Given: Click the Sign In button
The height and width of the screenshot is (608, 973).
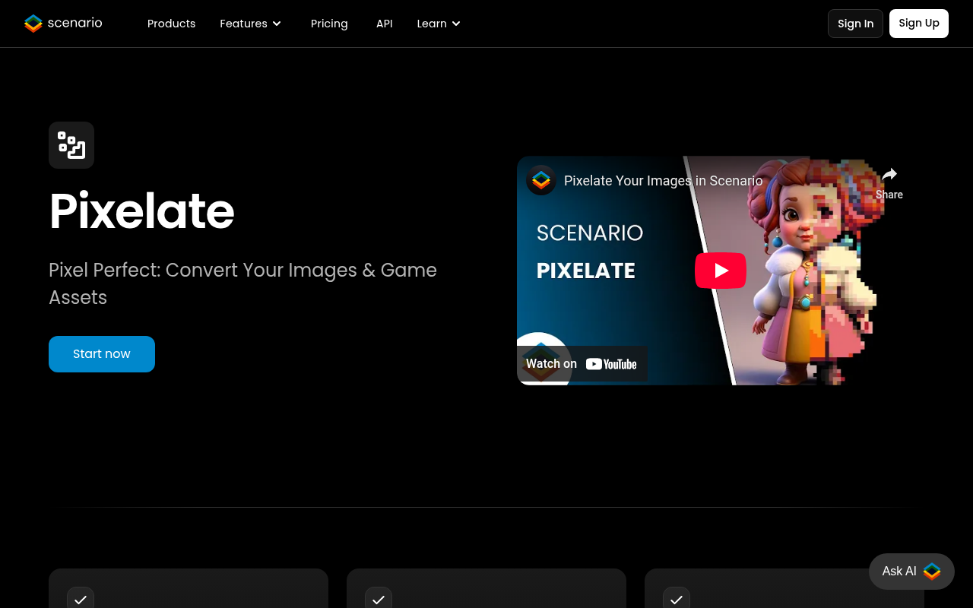Looking at the screenshot, I should pyautogui.click(x=855, y=24).
